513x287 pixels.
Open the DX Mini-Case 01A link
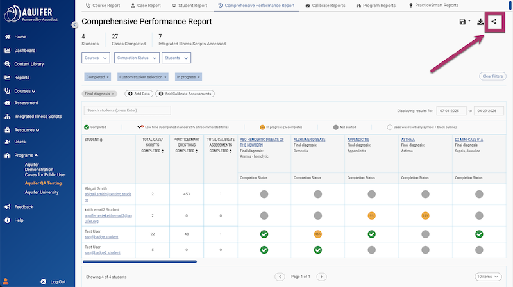[x=469, y=140]
